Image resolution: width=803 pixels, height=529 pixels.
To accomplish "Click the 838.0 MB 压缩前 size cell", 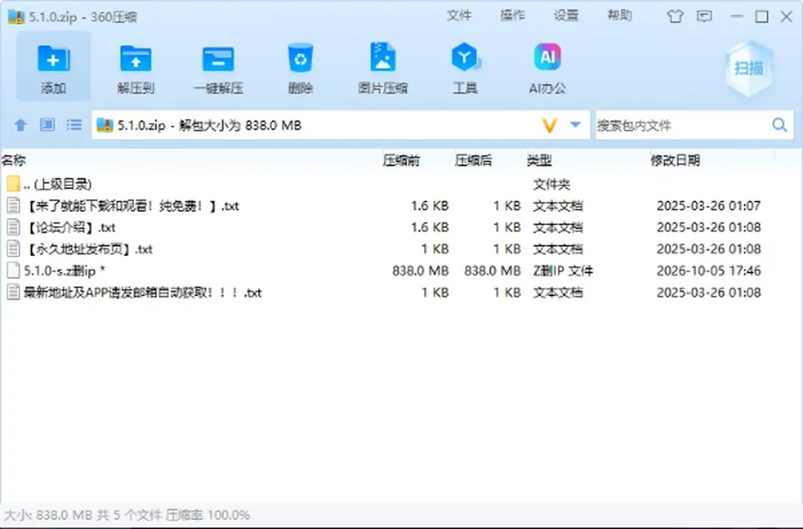I will point(421,270).
